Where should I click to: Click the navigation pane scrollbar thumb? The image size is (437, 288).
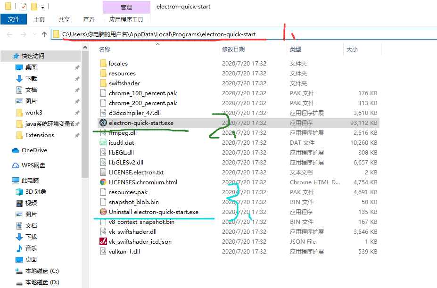(85, 115)
